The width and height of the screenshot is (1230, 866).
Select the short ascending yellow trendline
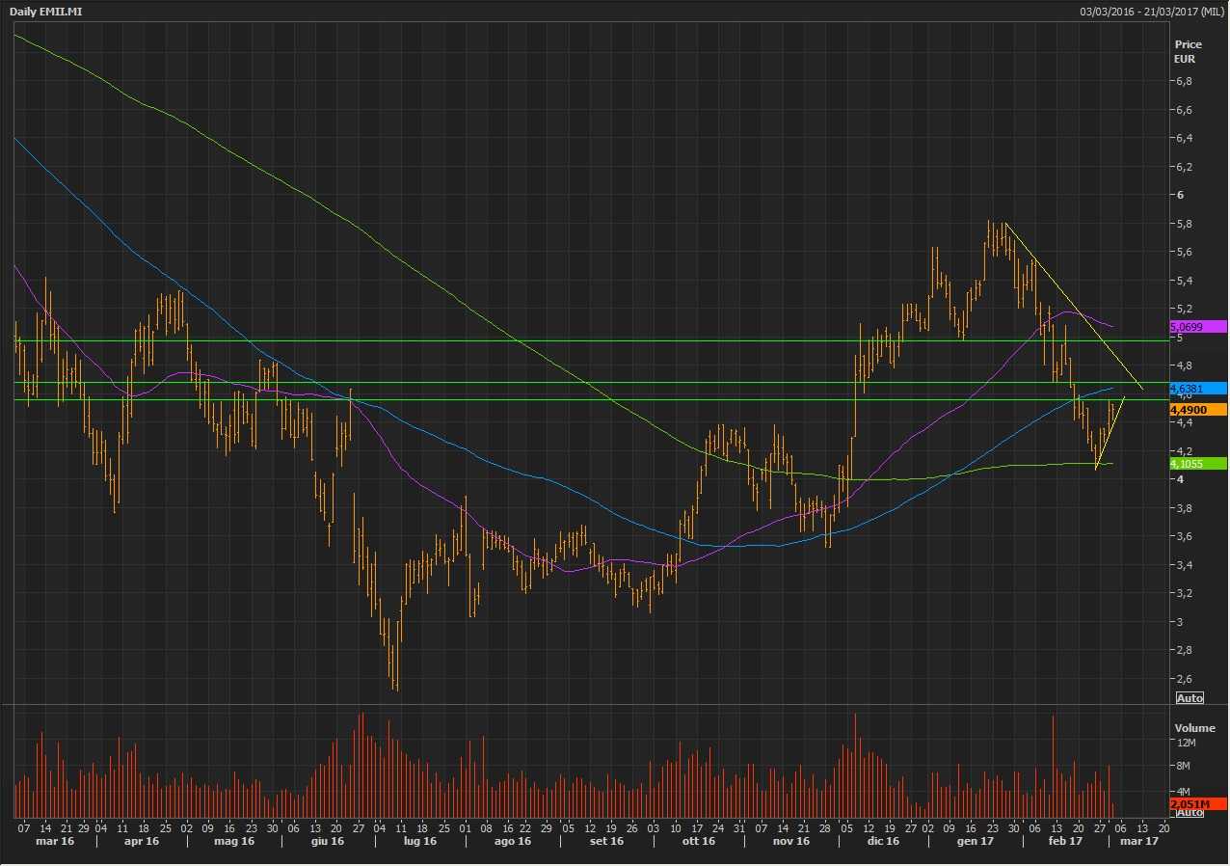pos(1110,432)
